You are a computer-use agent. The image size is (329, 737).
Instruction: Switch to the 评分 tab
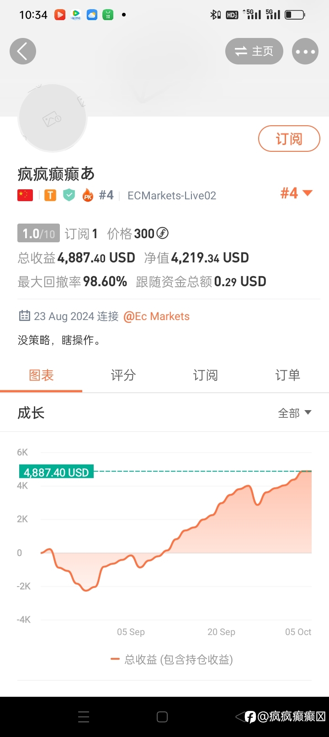coord(123,375)
